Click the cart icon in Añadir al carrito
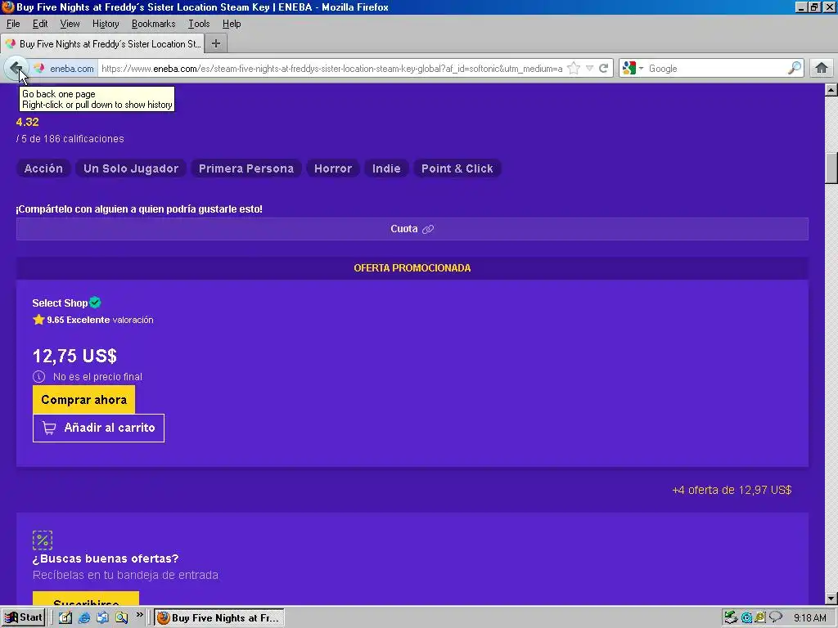The image size is (838, 628). (49, 428)
